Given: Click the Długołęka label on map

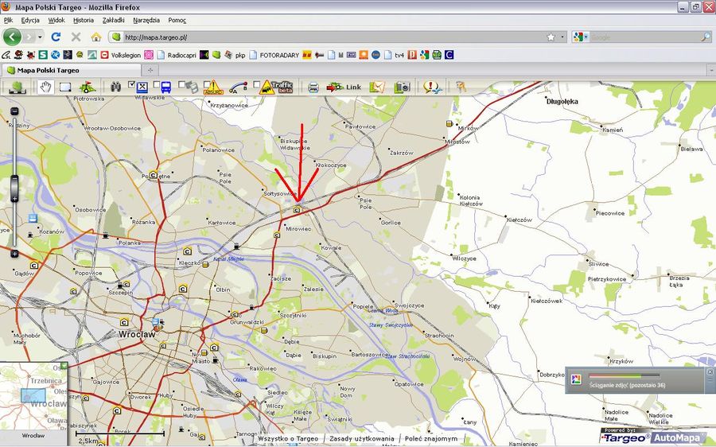Looking at the screenshot, I should (x=562, y=101).
